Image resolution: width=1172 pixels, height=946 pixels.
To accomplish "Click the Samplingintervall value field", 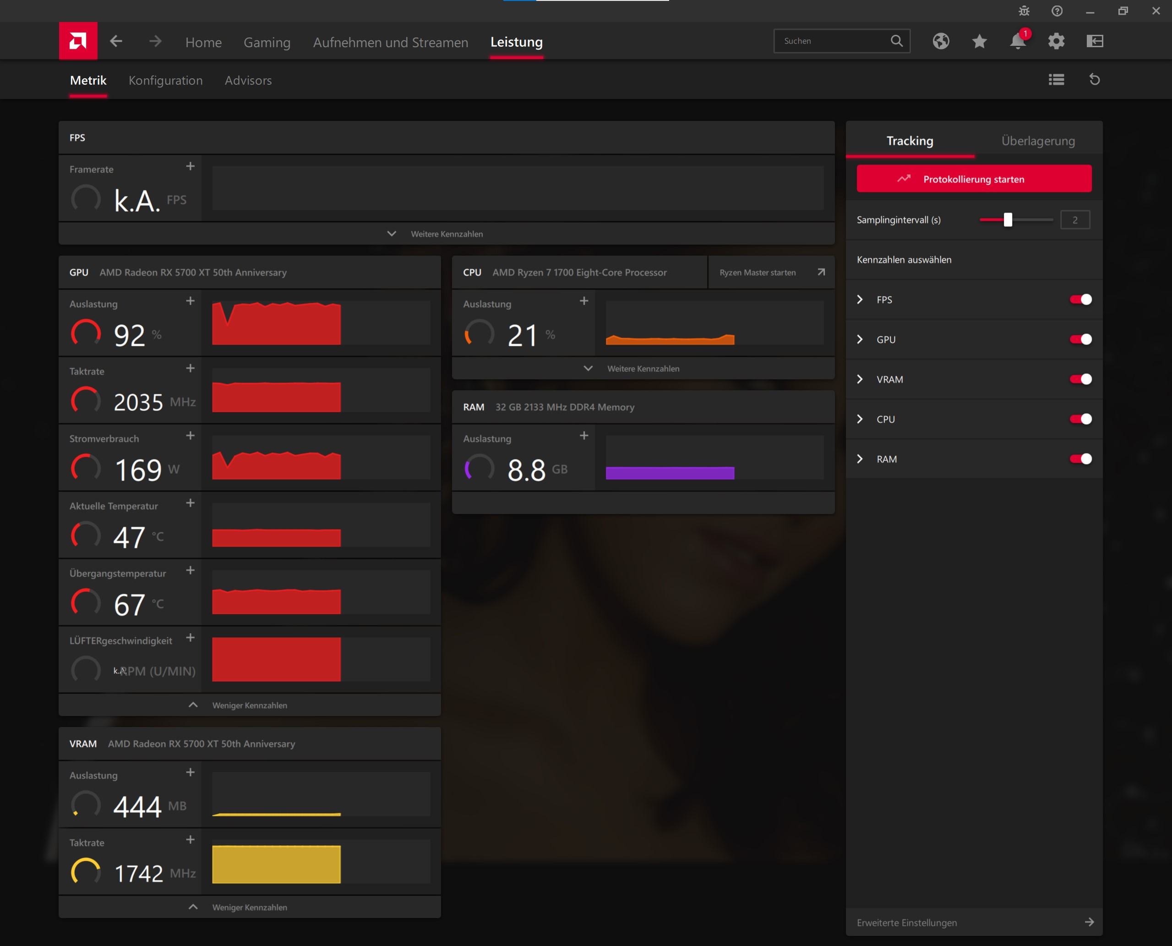I will [1075, 219].
